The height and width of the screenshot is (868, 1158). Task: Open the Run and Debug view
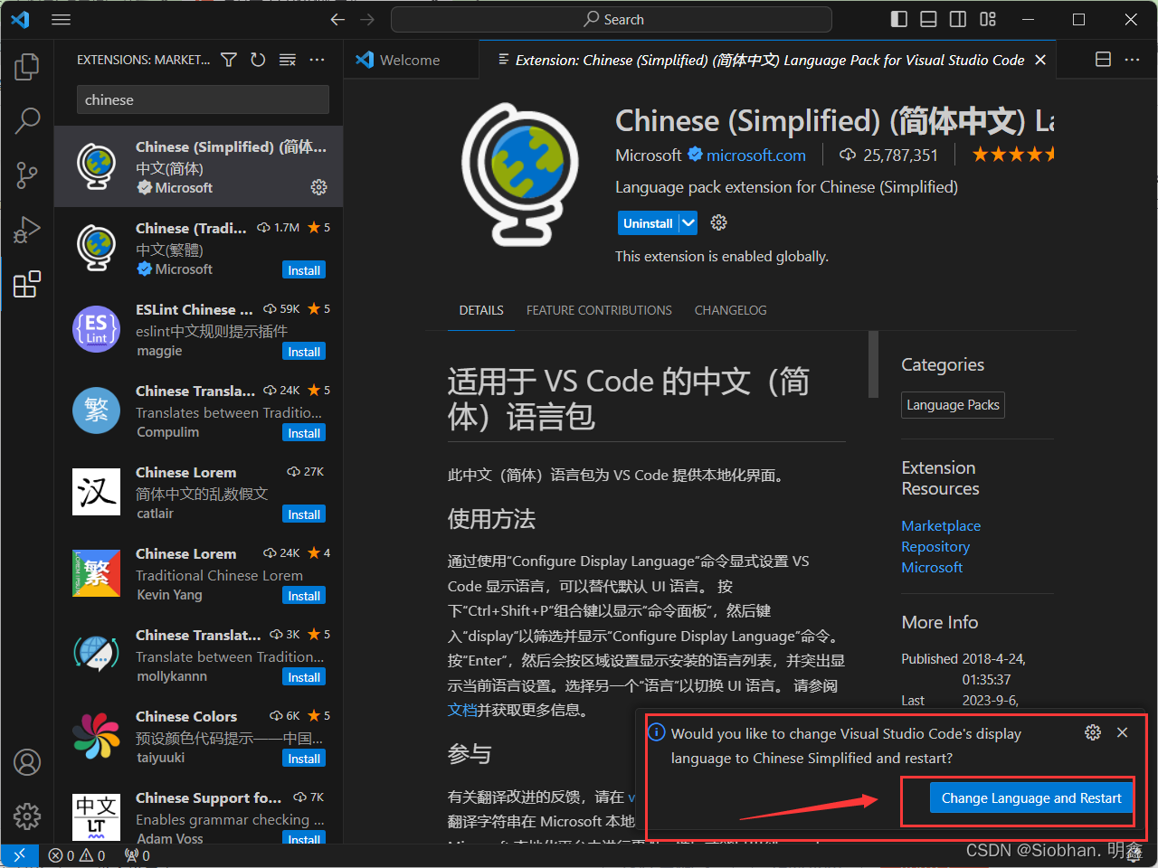coord(27,230)
